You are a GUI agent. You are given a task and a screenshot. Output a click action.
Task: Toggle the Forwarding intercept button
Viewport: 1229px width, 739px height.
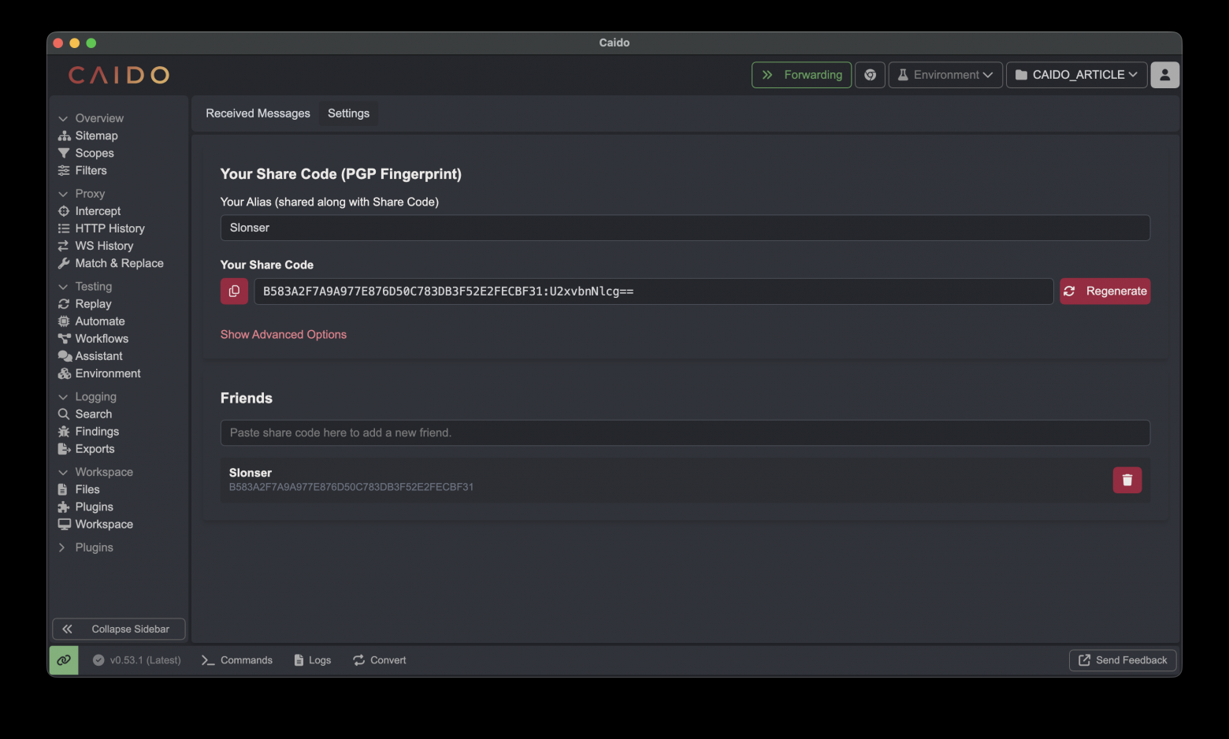coord(801,75)
